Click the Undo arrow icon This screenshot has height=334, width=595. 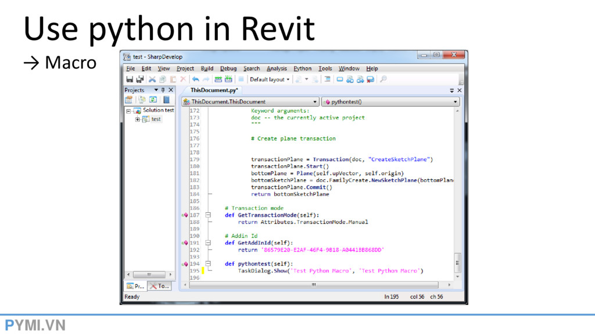tap(195, 79)
